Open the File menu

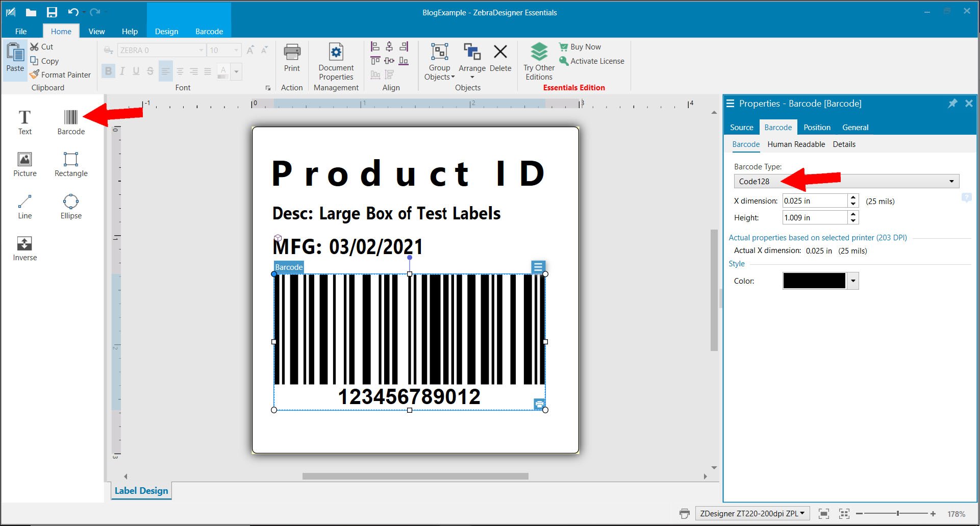pyautogui.click(x=21, y=31)
